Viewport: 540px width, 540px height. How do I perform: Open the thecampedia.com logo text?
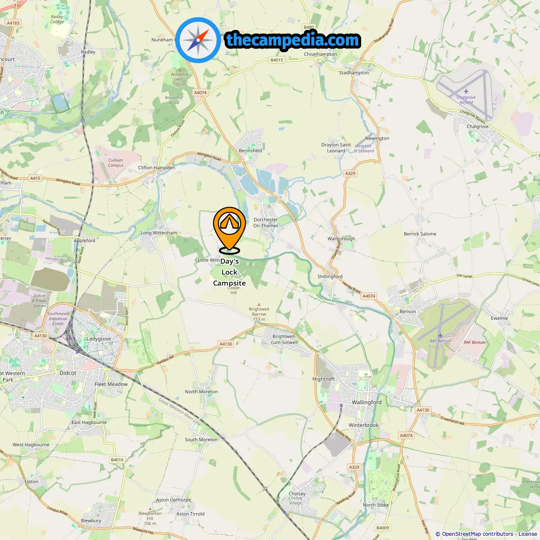(293, 40)
